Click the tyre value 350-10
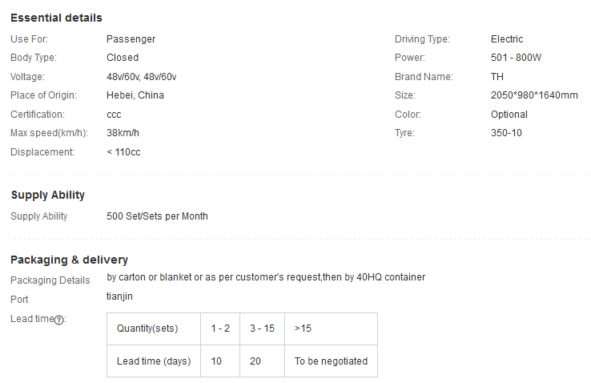 (506, 133)
